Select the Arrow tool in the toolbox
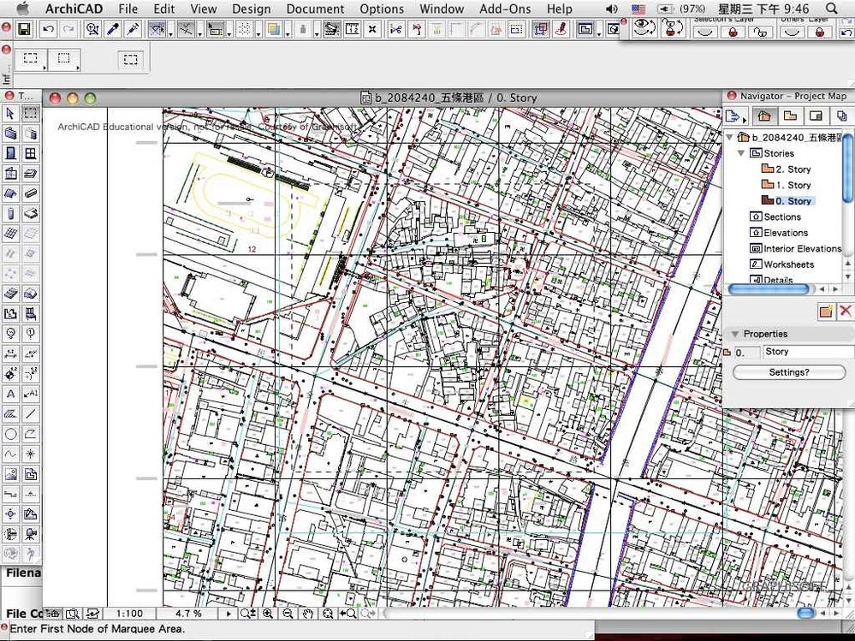Screen dimensions: 855x641 click(x=10, y=113)
